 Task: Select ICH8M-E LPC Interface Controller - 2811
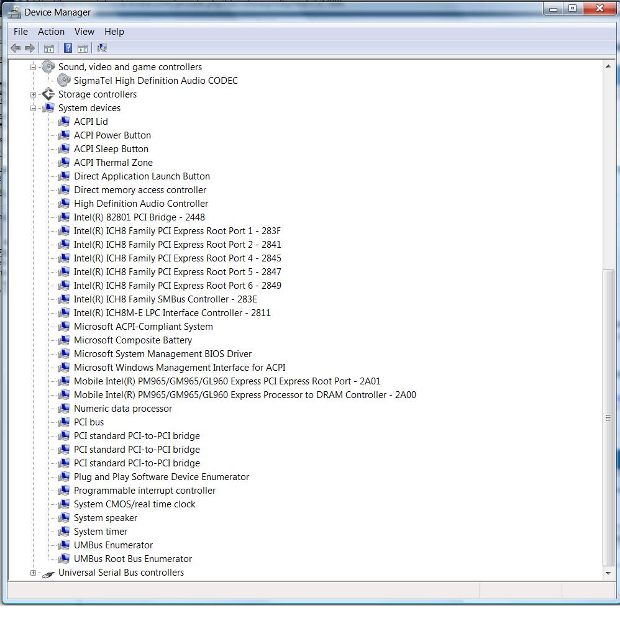point(172,313)
